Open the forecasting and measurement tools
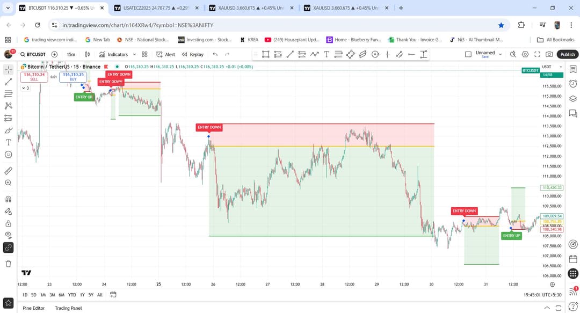 tap(8, 118)
